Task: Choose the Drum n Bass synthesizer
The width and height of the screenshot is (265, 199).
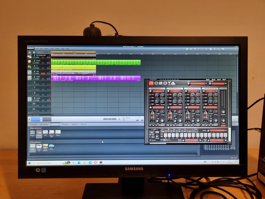Action: (x=52, y=132)
